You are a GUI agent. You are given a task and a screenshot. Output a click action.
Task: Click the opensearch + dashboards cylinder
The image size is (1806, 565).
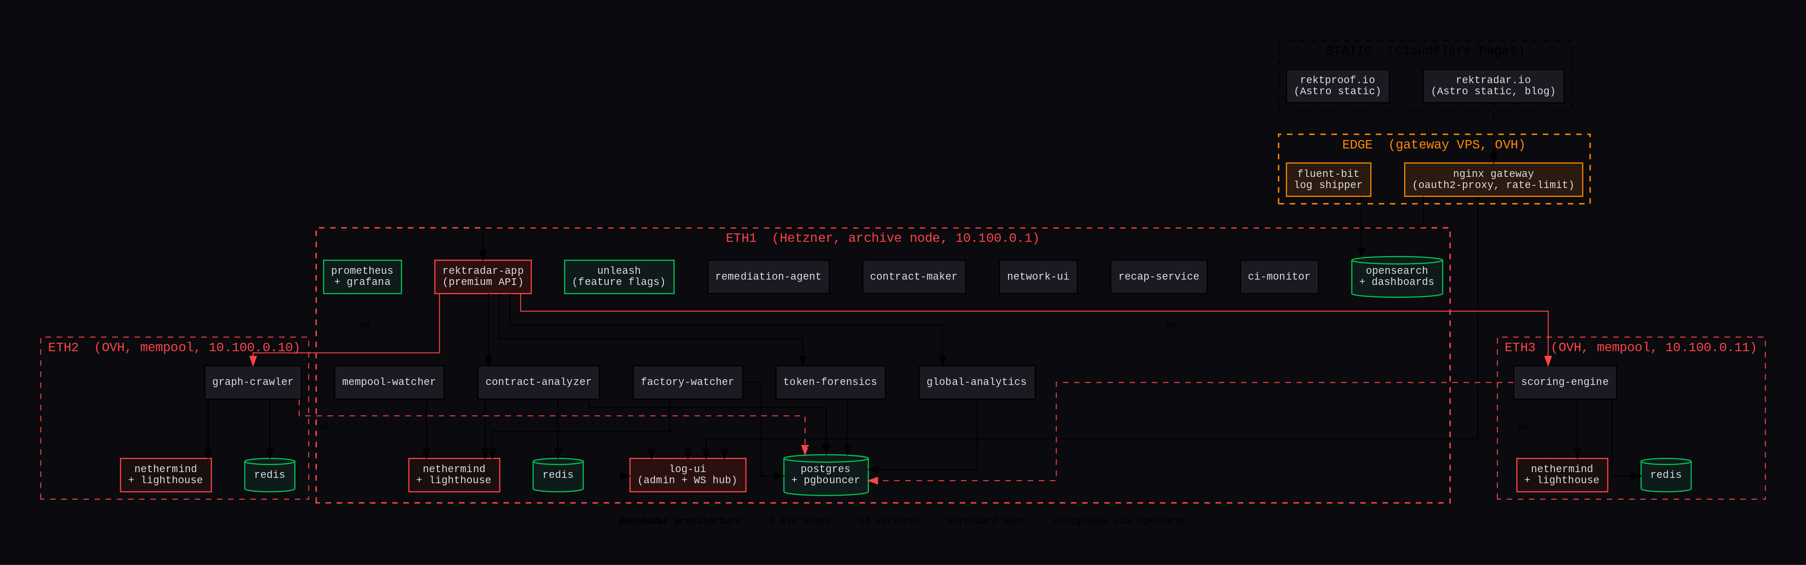pos(1397,276)
